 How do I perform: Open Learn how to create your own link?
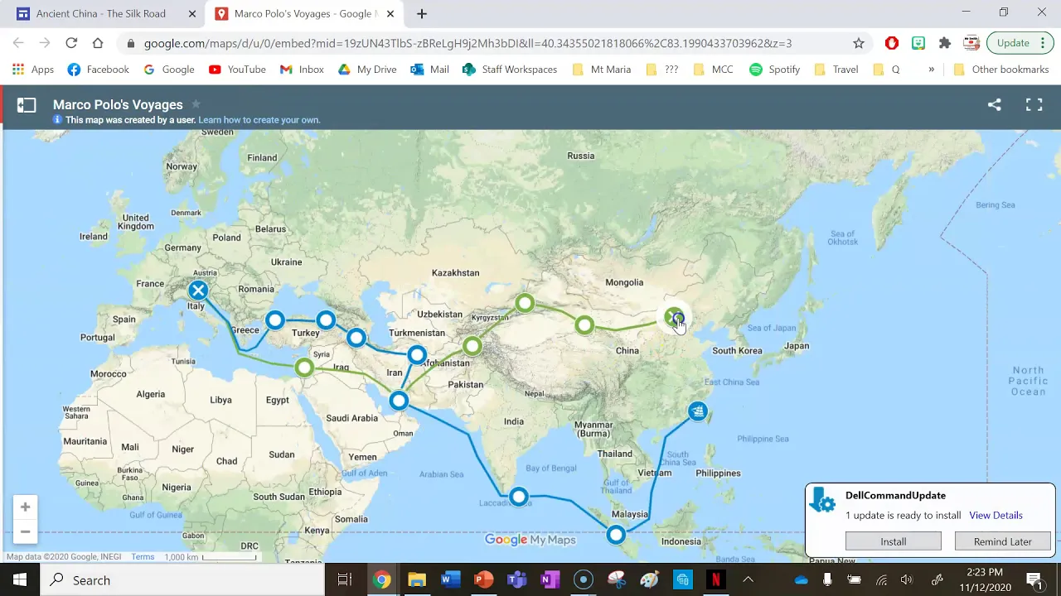[259, 120]
